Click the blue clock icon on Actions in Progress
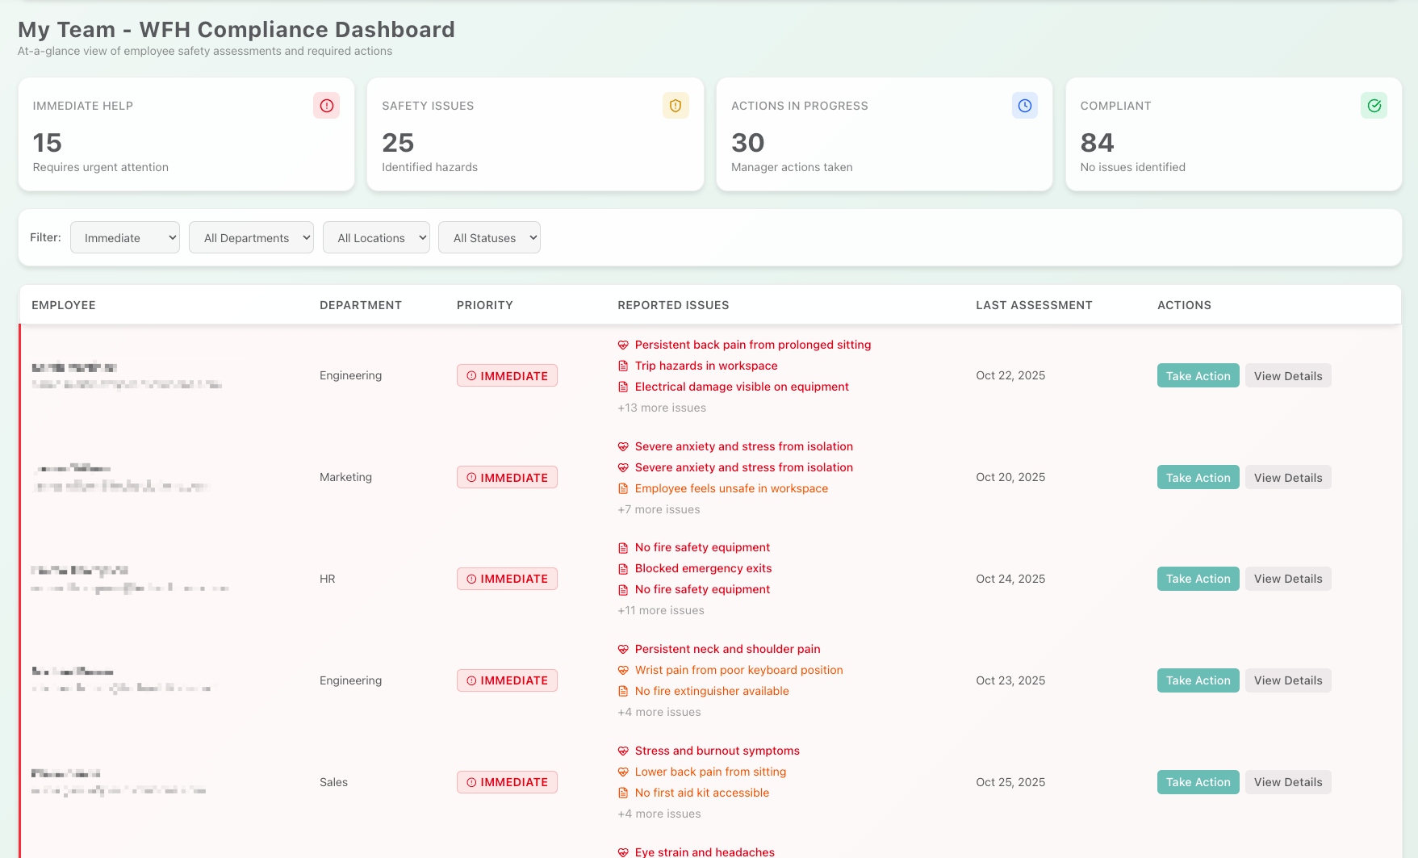 pos(1024,106)
